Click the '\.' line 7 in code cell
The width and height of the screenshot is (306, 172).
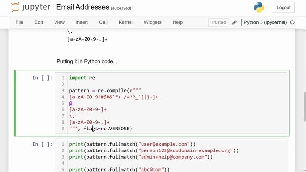[x=72, y=116]
